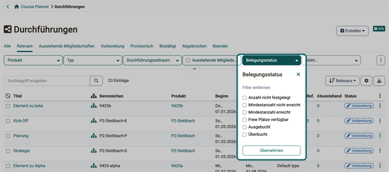Check Freie Plätze verfügbar

coord(244,119)
